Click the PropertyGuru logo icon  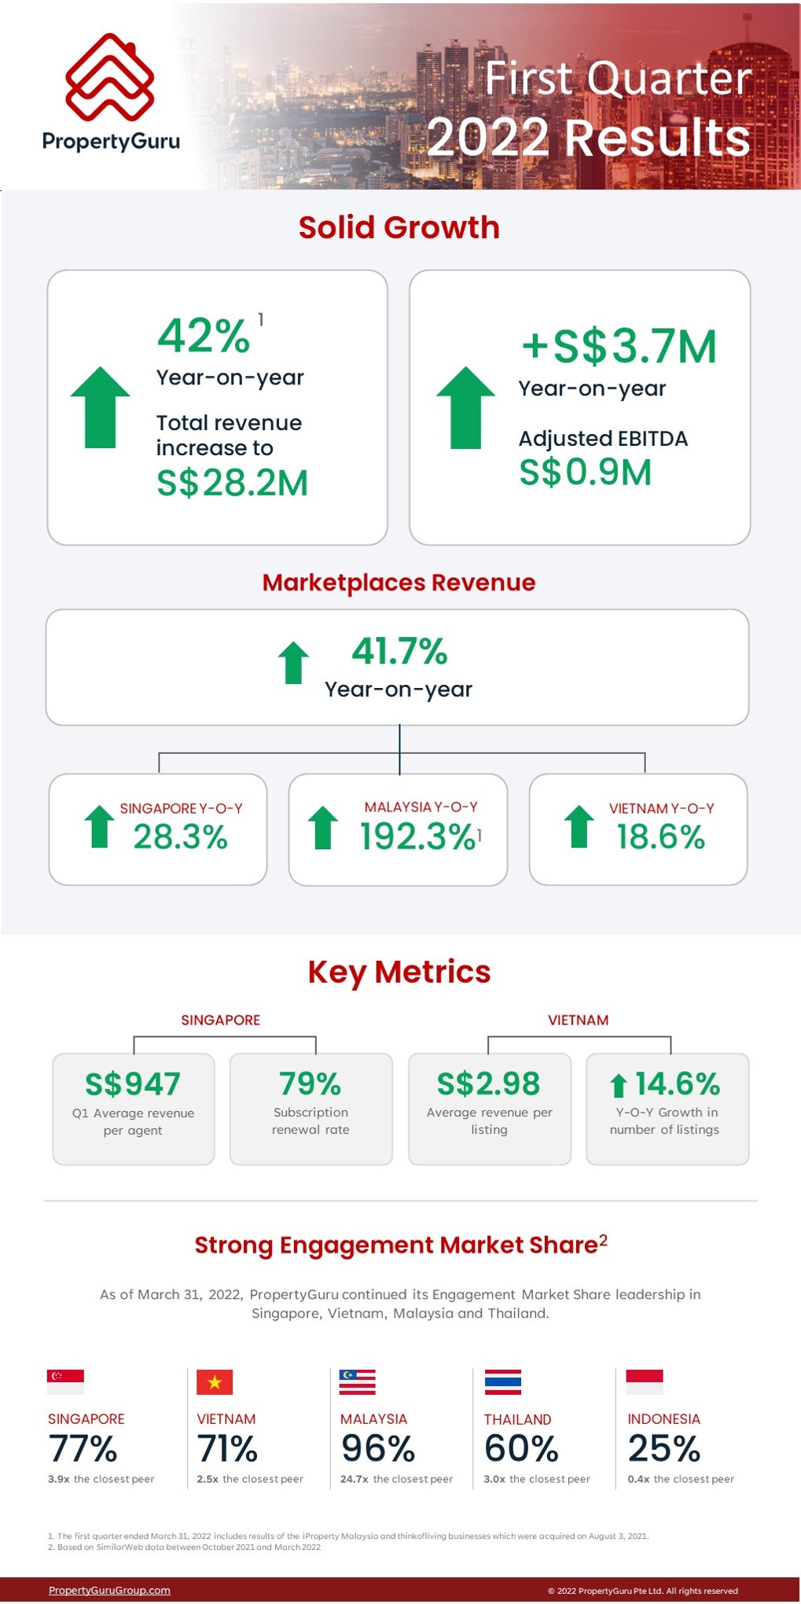109,77
